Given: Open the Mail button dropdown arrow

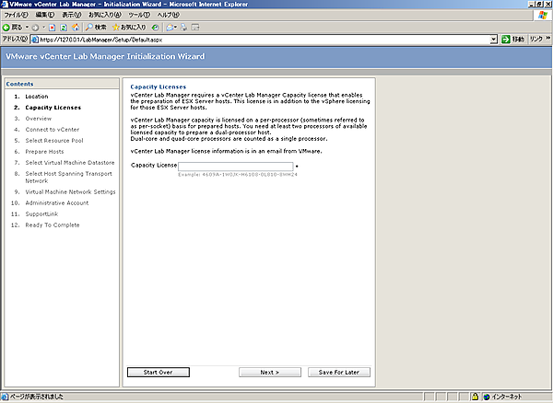Looking at the screenshot, I should coord(176,28).
